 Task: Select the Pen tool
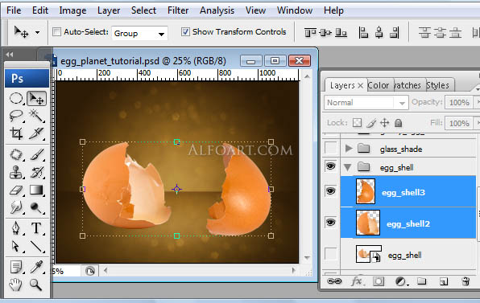(x=16, y=228)
